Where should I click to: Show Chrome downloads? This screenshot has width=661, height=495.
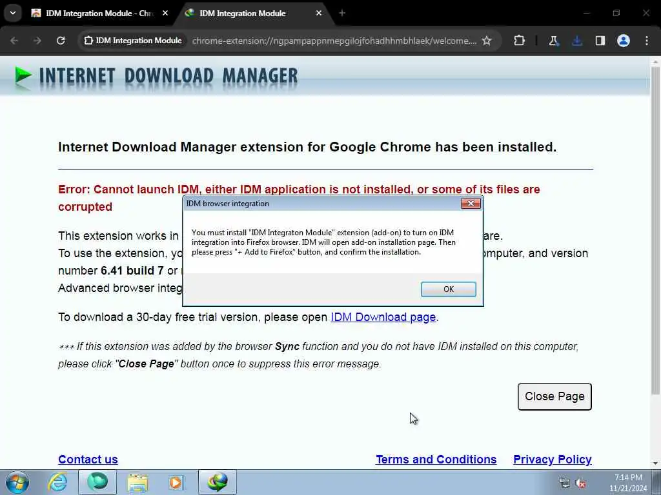point(577,41)
